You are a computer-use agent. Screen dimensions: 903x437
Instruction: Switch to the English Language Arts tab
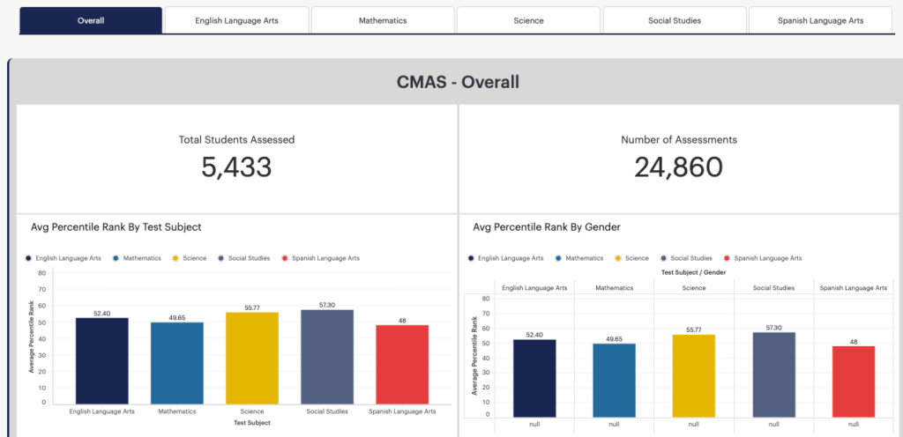(236, 20)
